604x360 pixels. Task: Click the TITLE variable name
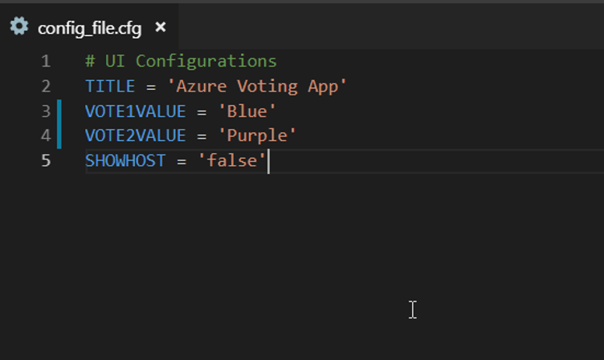[x=110, y=86]
